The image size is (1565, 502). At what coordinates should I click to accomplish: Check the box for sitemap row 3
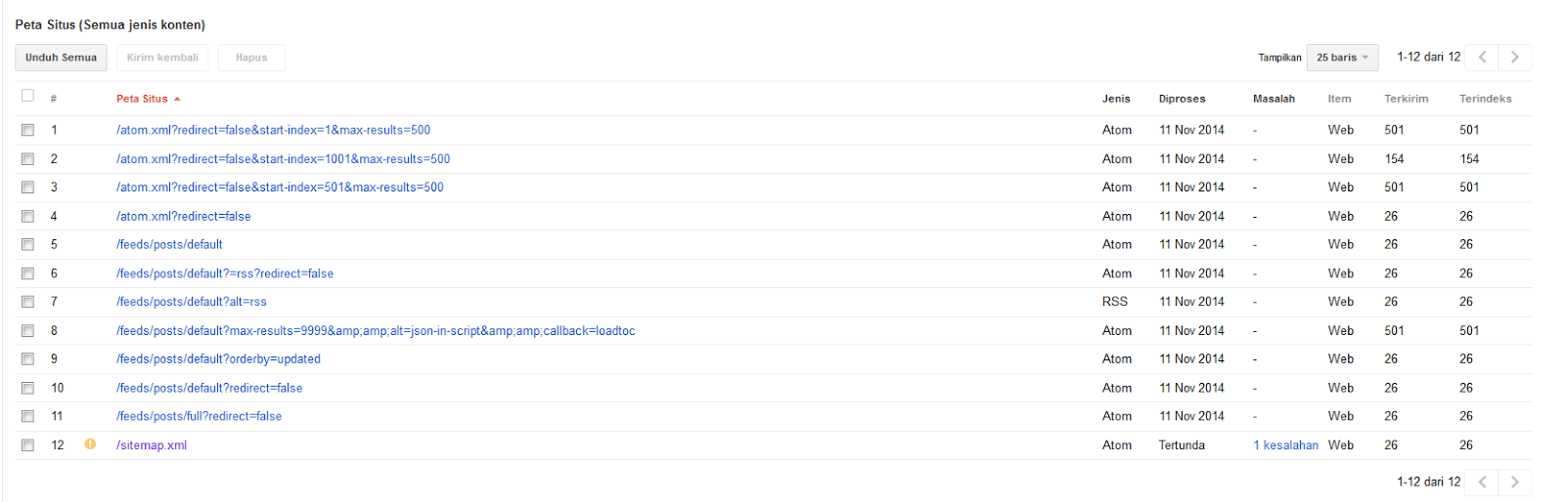(27, 188)
